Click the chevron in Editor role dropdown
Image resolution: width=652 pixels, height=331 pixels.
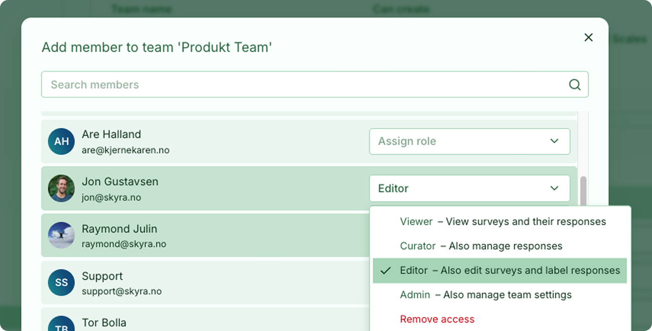pyautogui.click(x=554, y=189)
